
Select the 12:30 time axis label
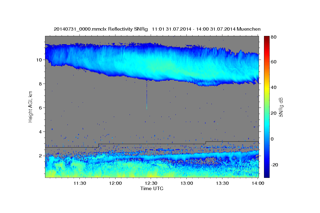click(x=151, y=183)
